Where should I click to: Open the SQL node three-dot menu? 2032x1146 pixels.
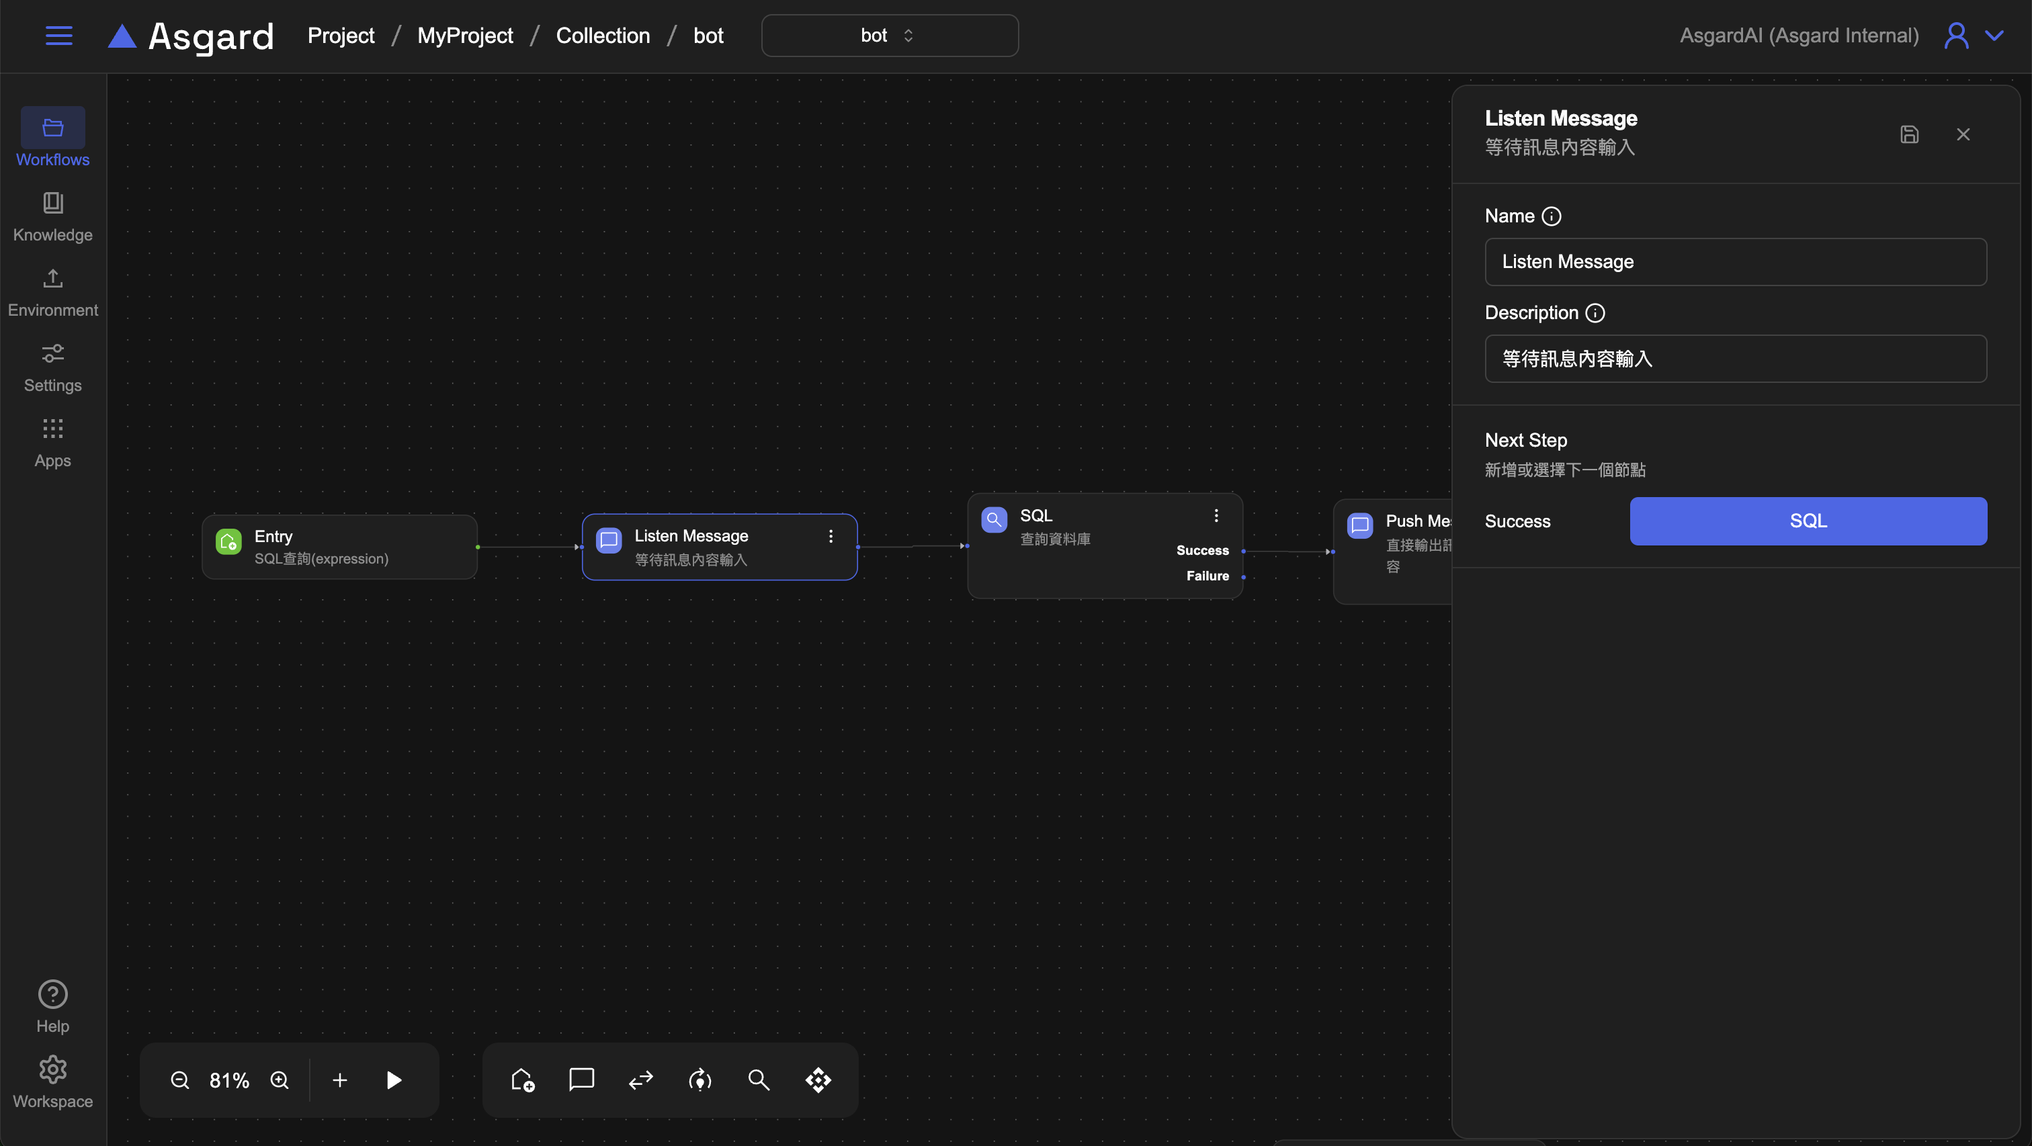click(x=1216, y=516)
